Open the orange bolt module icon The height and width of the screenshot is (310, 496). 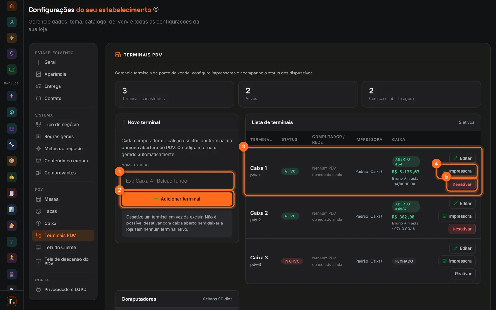coord(11,96)
